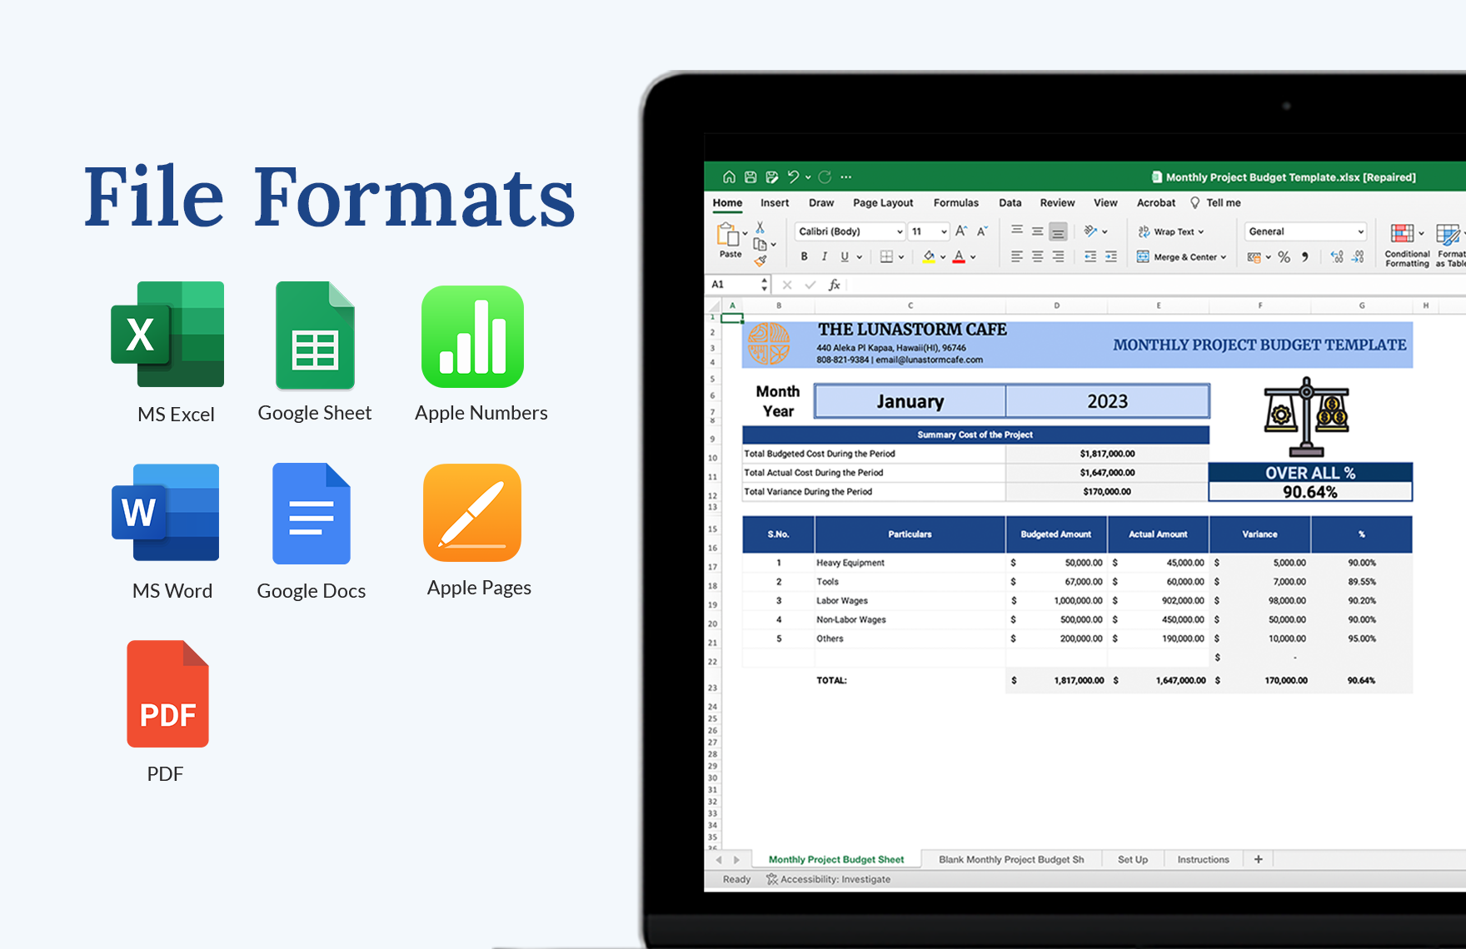The image size is (1466, 949).
Task: Click the Apple Pages file format icon
Action: coord(472,513)
